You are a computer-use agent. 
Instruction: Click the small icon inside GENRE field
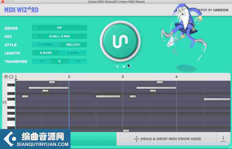35,28
